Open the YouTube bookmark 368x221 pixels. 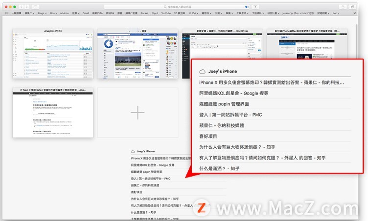(x=166, y=13)
